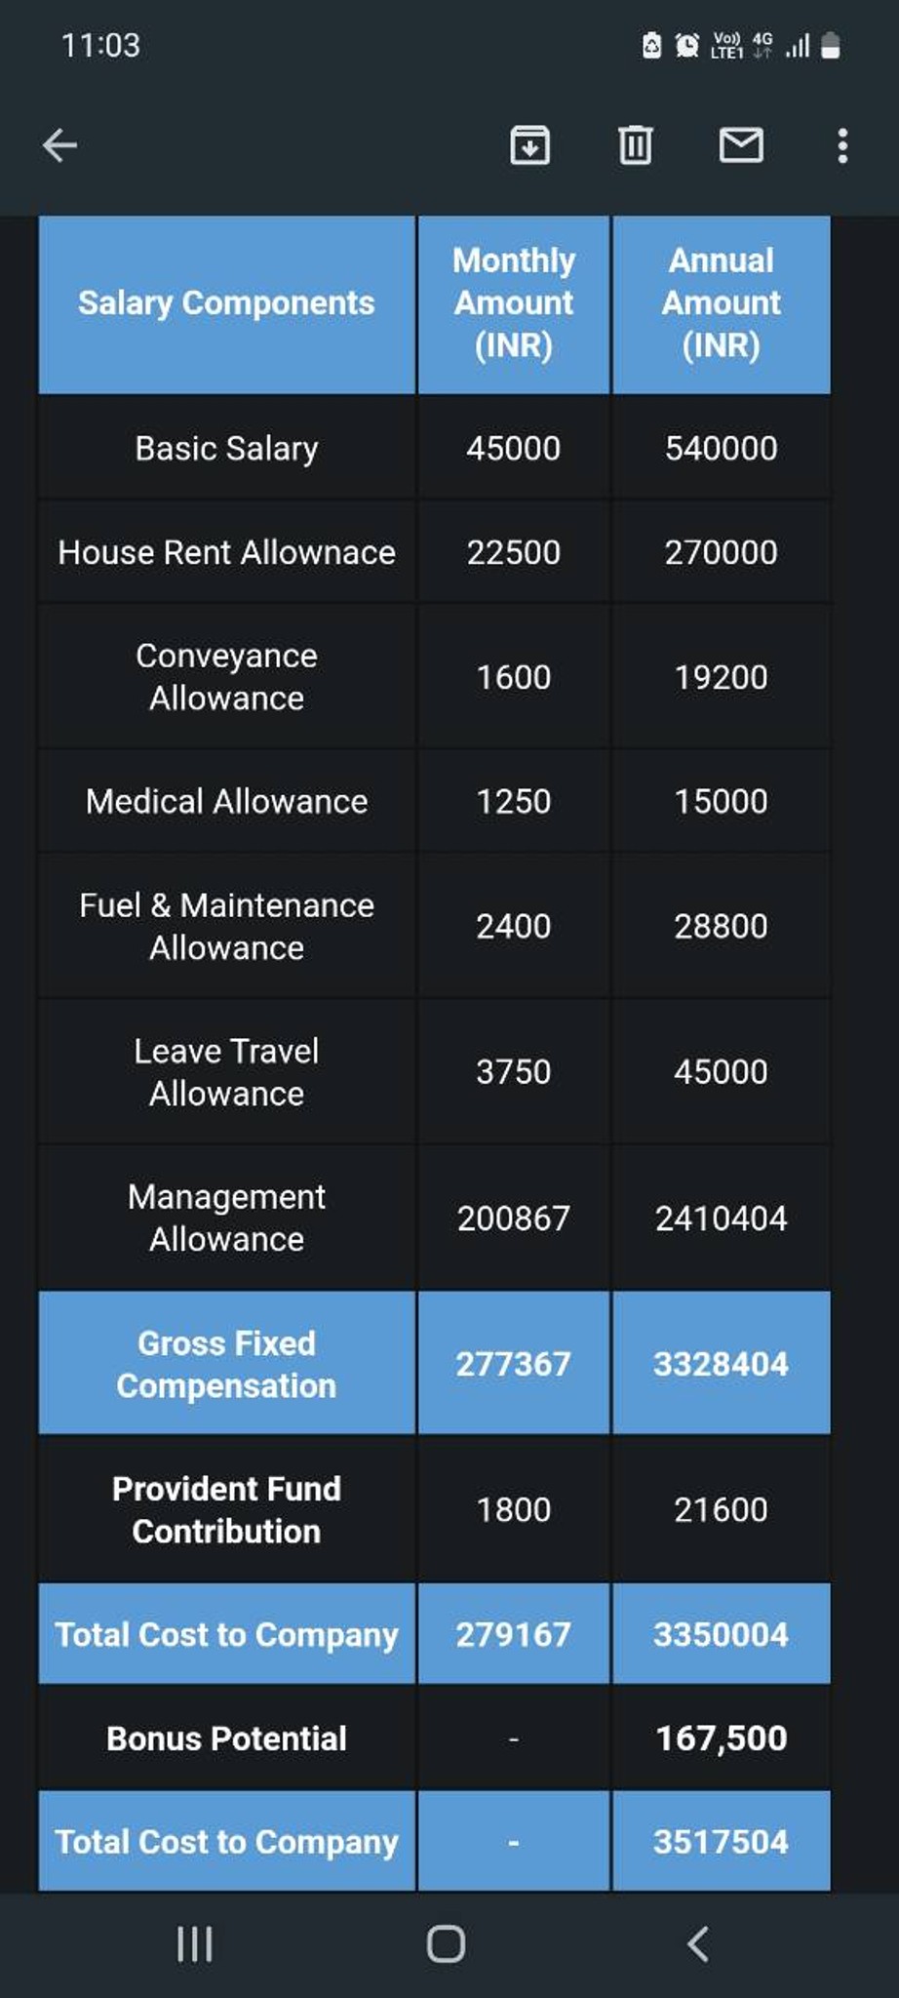Select the final total 3517504 cell
The width and height of the screenshot is (899, 1998).
722,1842
